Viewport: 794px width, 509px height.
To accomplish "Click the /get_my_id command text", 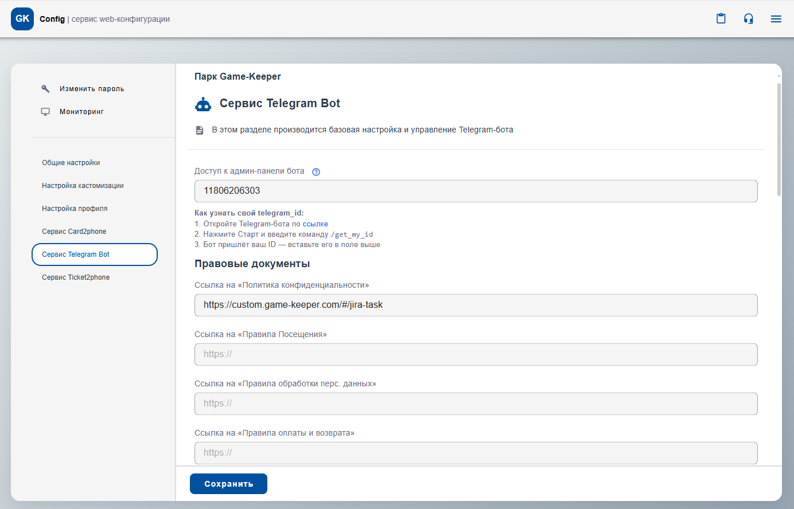I will pyautogui.click(x=352, y=234).
